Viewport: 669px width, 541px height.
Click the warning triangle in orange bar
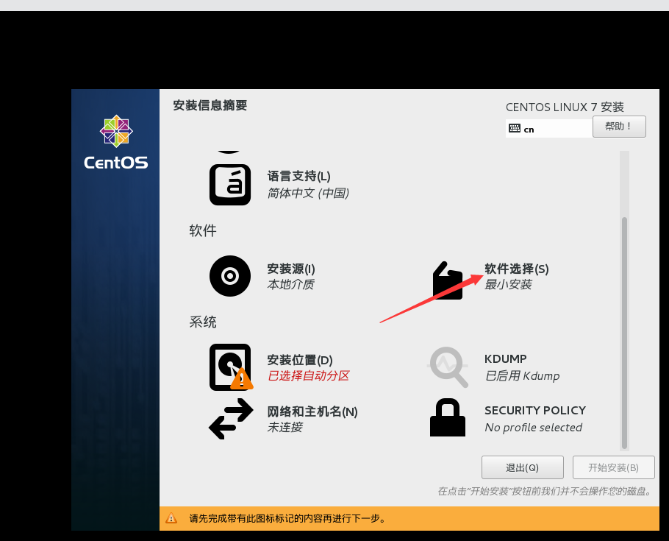tap(171, 518)
